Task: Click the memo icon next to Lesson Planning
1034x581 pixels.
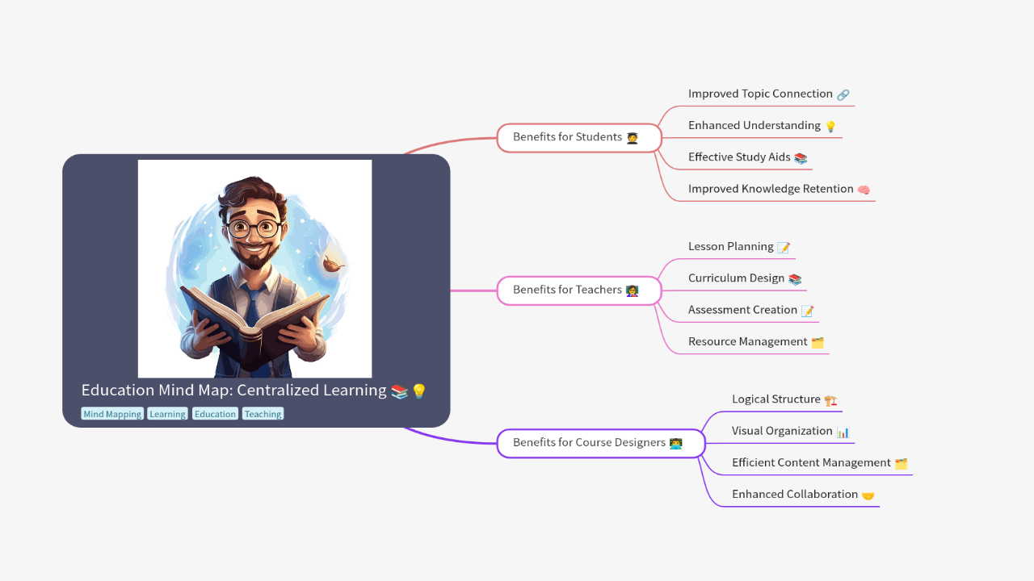Action: (783, 248)
